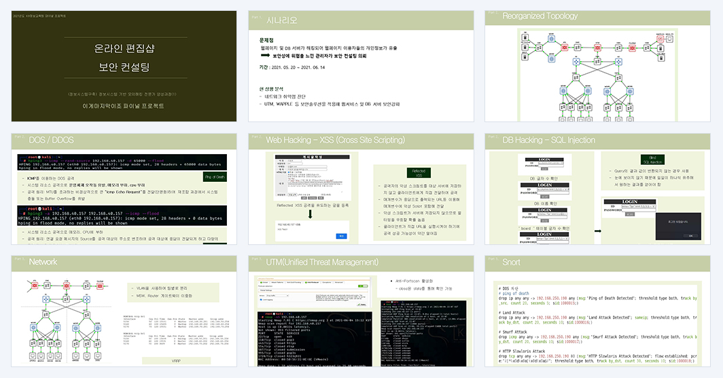The height and width of the screenshot is (378, 723).
Task: Select the Reorganized Topology slide
Action: coord(597,67)
